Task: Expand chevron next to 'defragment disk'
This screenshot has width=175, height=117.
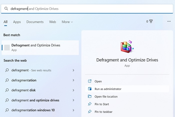Action: coord(73,90)
